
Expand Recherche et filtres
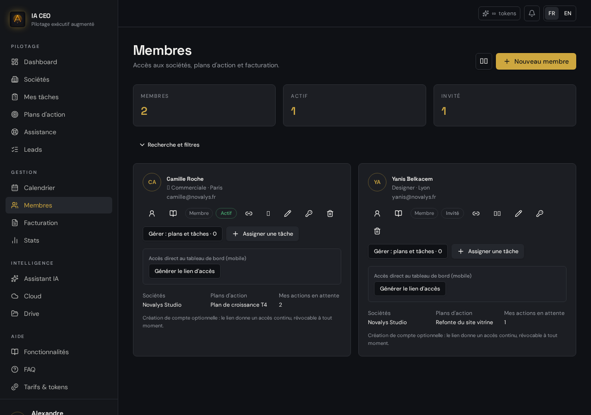169,145
